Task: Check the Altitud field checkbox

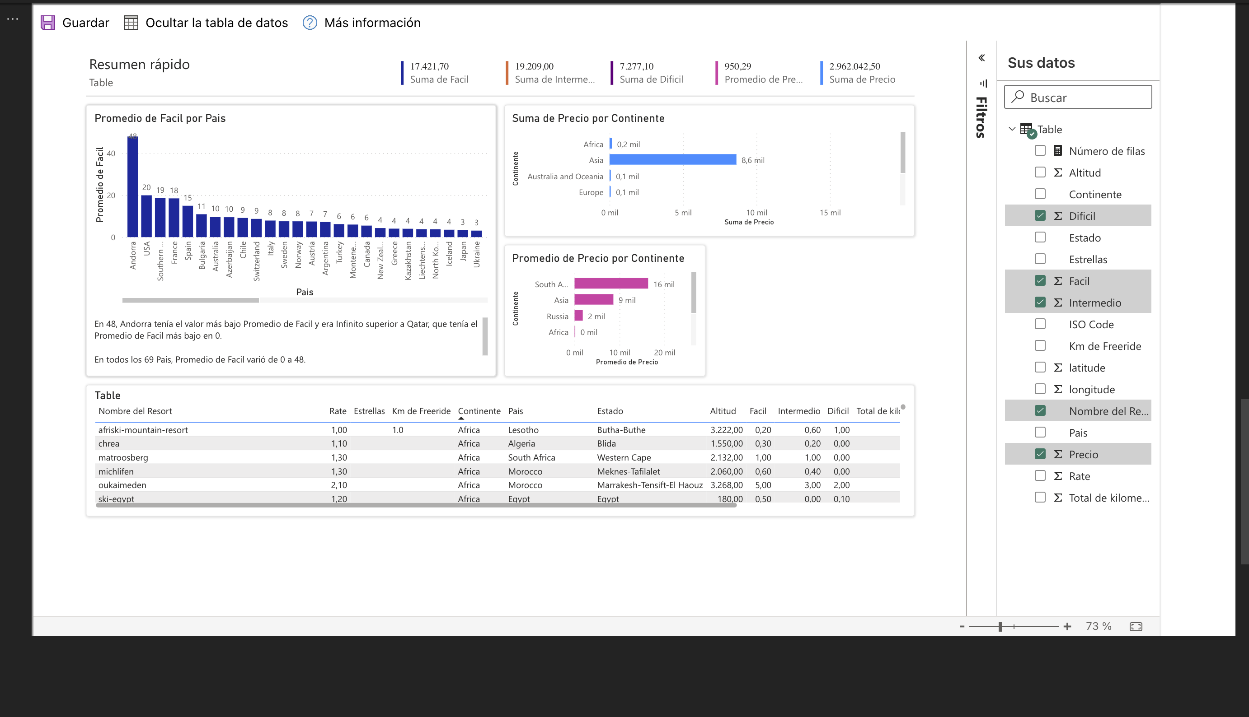Action: (x=1040, y=172)
